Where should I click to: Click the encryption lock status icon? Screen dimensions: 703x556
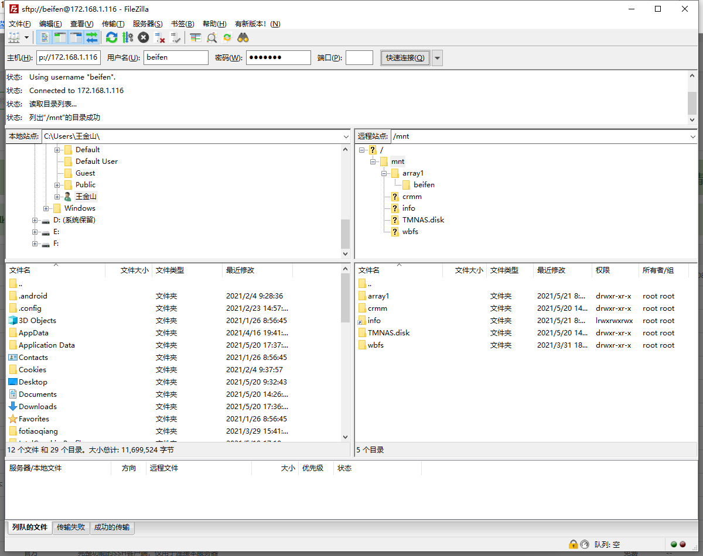(x=572, y=544)
